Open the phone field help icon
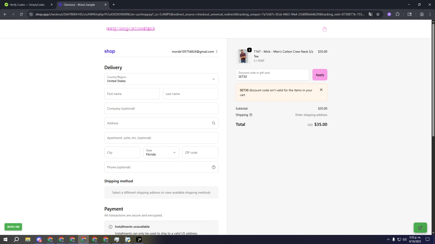 pyautogui.click(x=213, y=167)
